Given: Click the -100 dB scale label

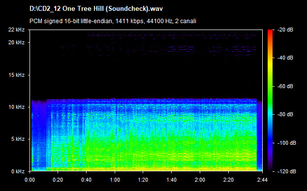Looking at the screenshot, I should (x=287, y=143).
